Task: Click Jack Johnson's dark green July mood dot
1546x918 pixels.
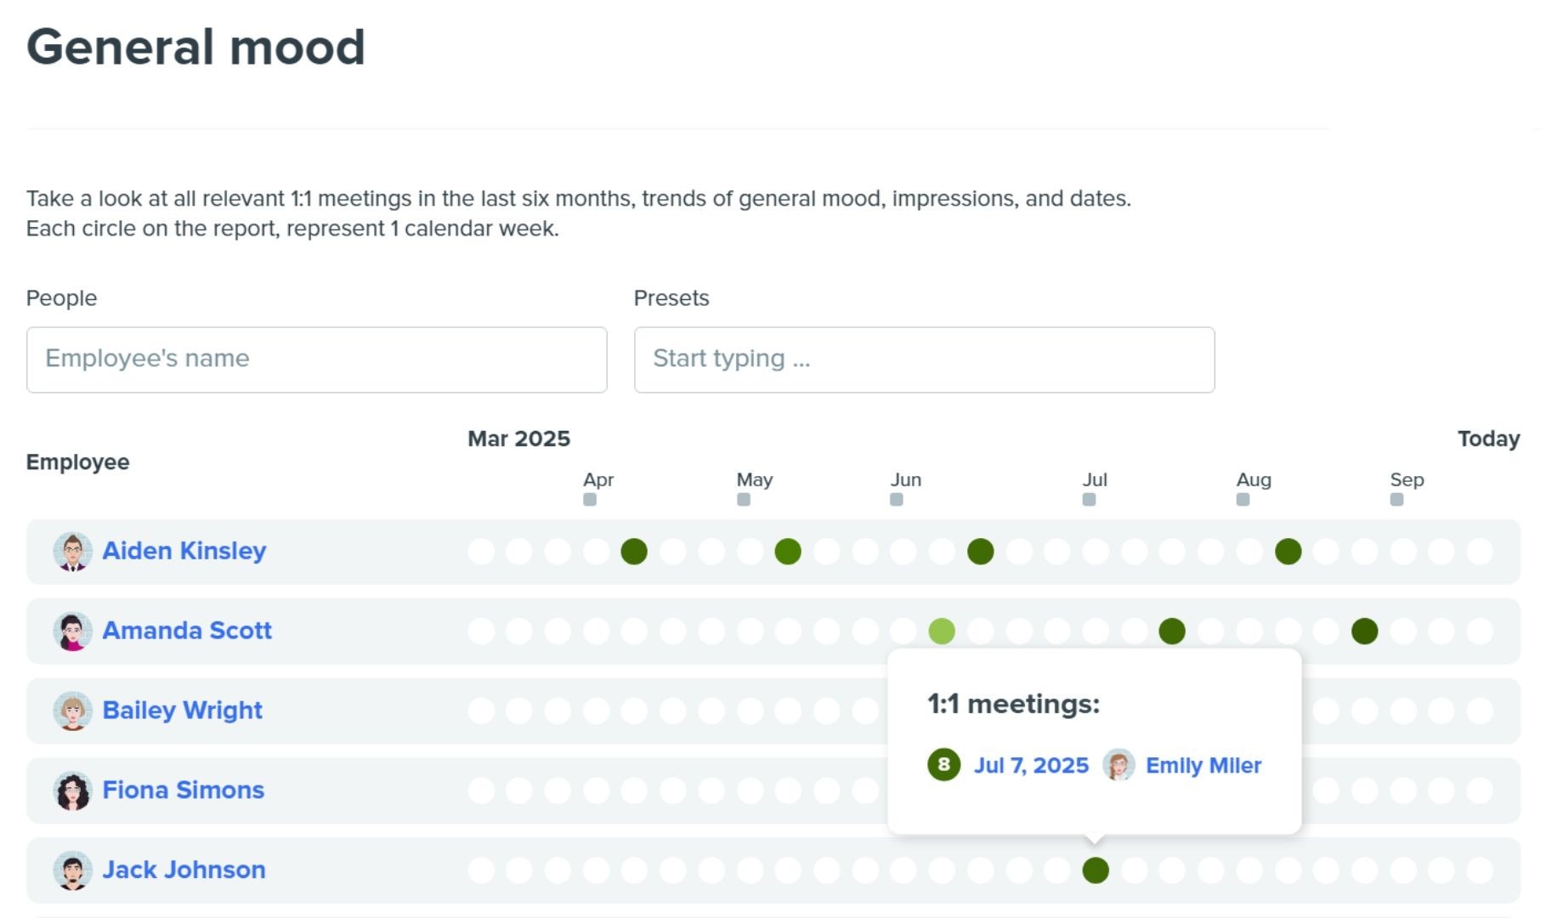Action: (1096, 870)
